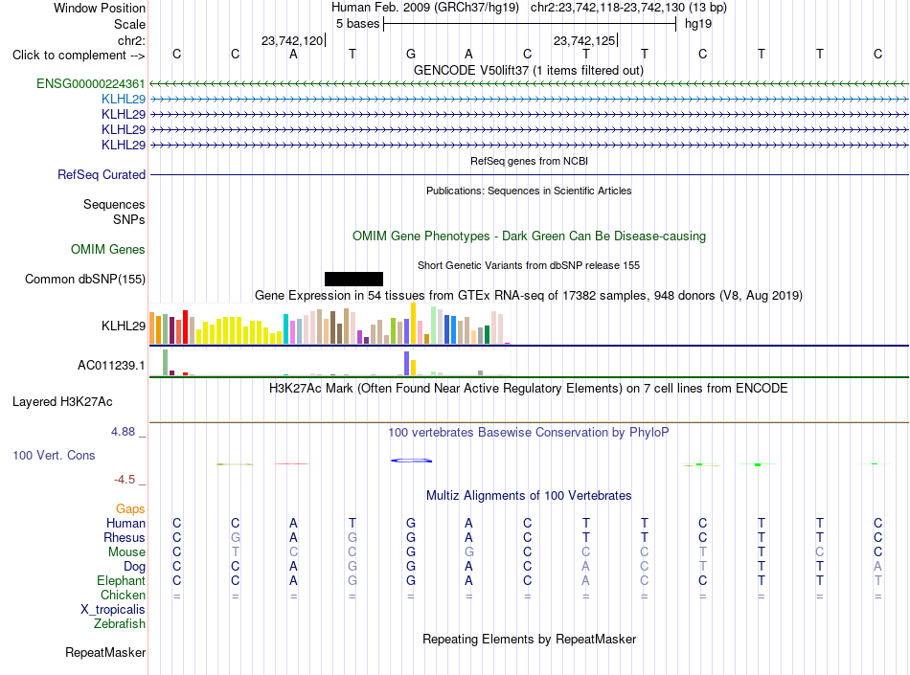Select the OMIM Genes track label
Image resolution: width=910 pixels, height=675 pixels.
(x=108, y=249)
